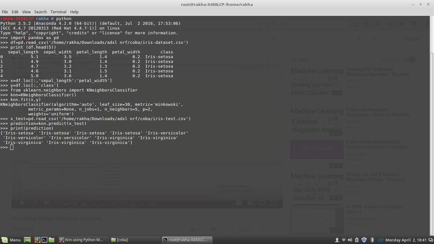Open the update manager shield icon

364,240
